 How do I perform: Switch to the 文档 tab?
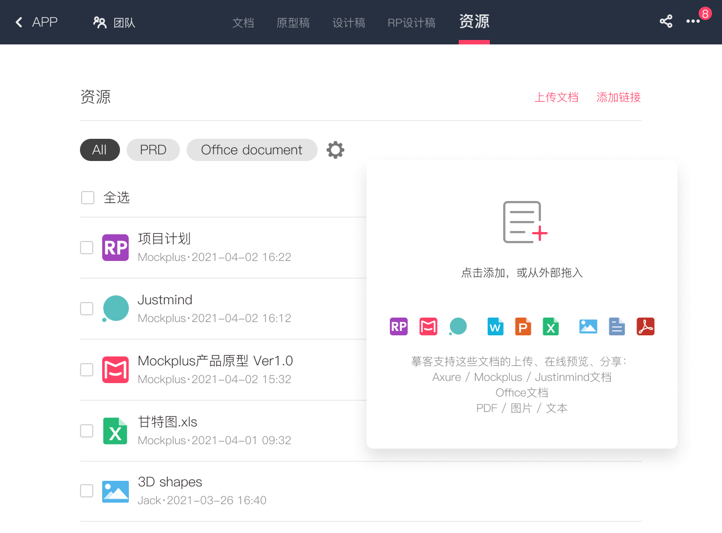pos(243,23)
